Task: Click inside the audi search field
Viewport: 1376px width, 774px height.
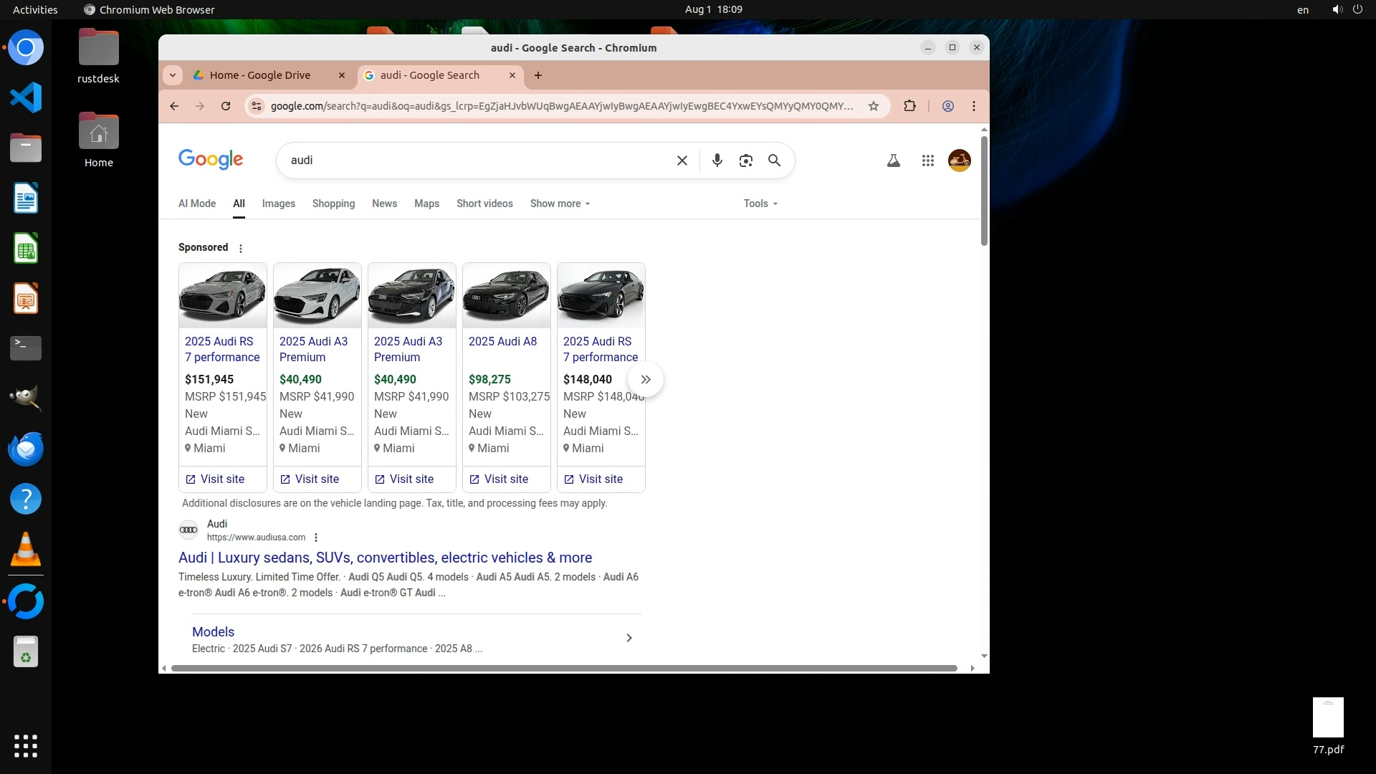Action: (x=473, y=161)
